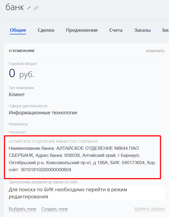
Task: Click the Годовой оборот label
Action: (23, 64)
